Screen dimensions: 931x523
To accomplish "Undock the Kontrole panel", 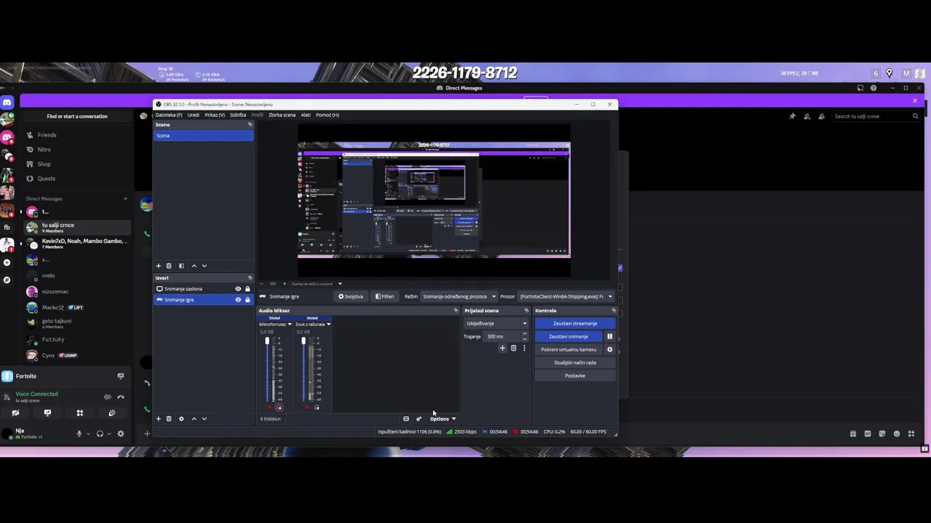I will [x=613, y=310].
